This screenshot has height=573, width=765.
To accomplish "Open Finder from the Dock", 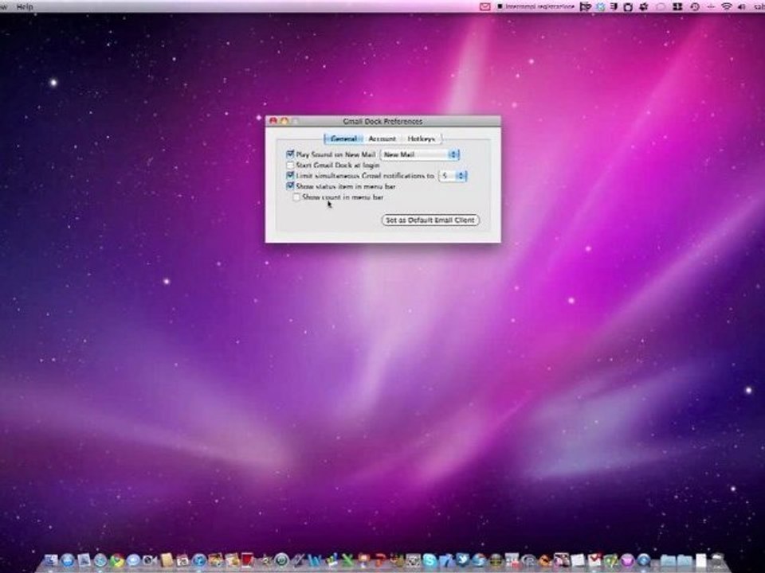I will point(51,560).
